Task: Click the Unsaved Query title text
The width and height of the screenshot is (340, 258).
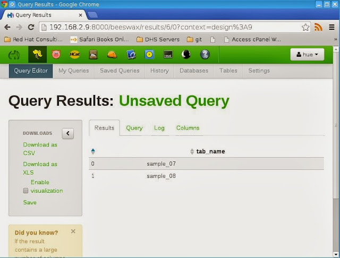Action: tap(174, 101)
